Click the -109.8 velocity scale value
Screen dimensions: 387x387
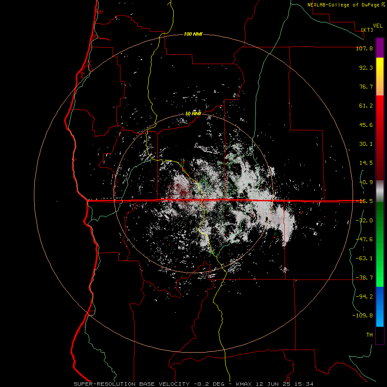[362, 316]
